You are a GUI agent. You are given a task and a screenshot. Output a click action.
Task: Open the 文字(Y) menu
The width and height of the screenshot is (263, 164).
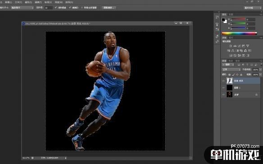(x=18, y=2)
